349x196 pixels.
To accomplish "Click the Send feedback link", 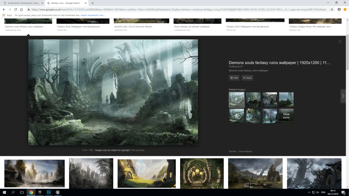I will click(245, 151).
